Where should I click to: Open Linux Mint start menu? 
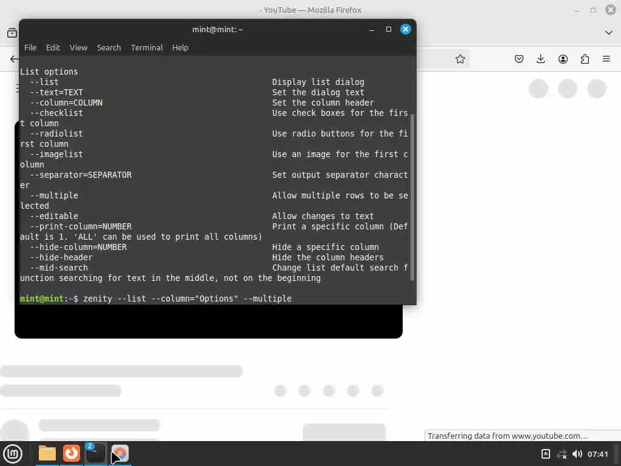(x=13, y=454)
